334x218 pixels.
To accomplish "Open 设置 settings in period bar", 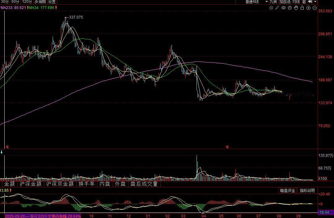I will pos(52,2).
